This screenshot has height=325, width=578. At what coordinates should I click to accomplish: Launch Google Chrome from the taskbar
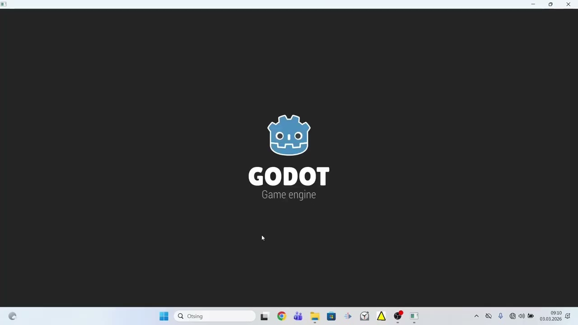coord(281,316)
